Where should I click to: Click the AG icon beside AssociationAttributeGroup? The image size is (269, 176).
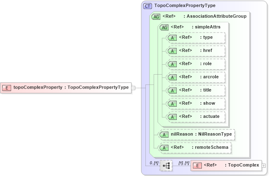point(156,17)
